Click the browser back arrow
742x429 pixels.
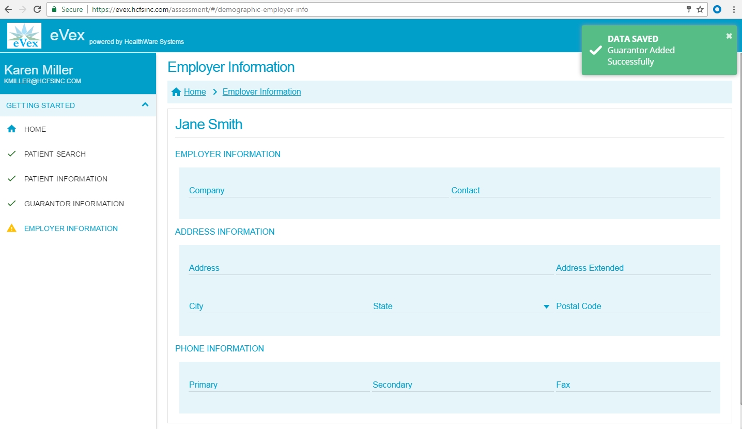point(8,9)
